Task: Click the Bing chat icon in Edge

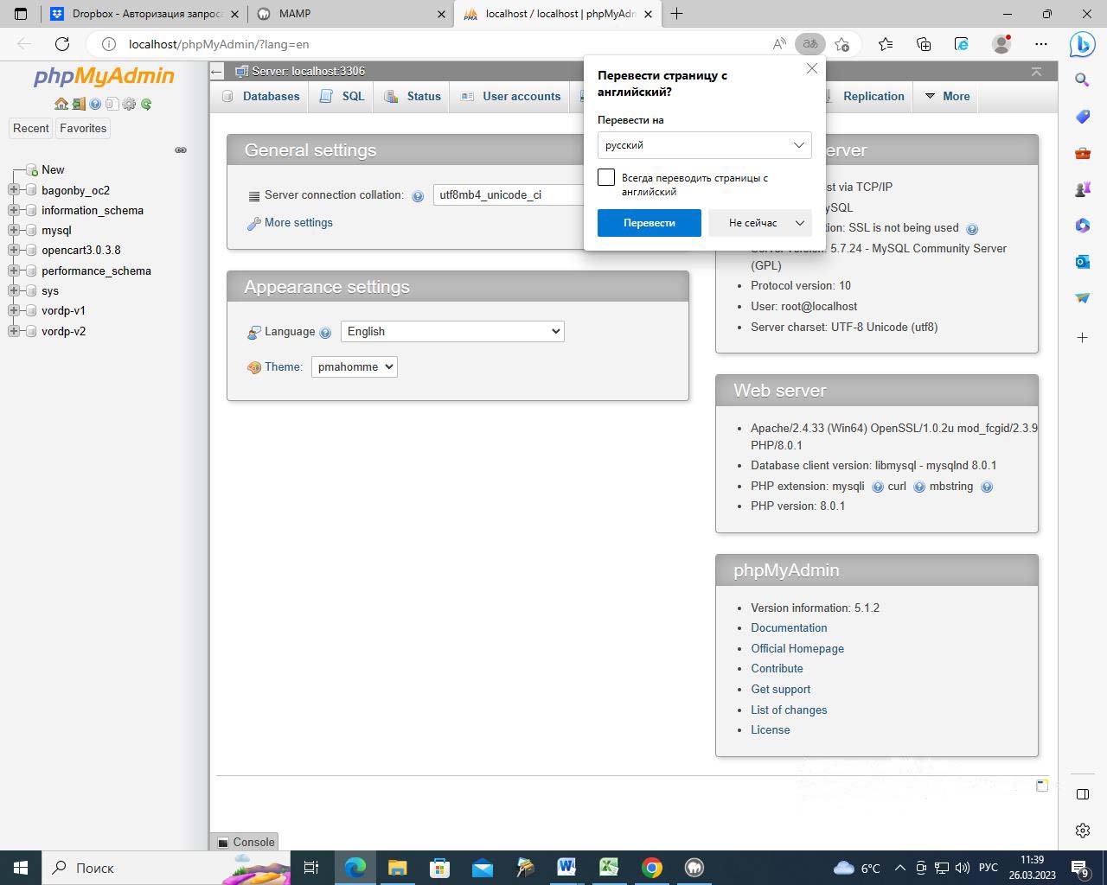Action: tap(1082, 44)
